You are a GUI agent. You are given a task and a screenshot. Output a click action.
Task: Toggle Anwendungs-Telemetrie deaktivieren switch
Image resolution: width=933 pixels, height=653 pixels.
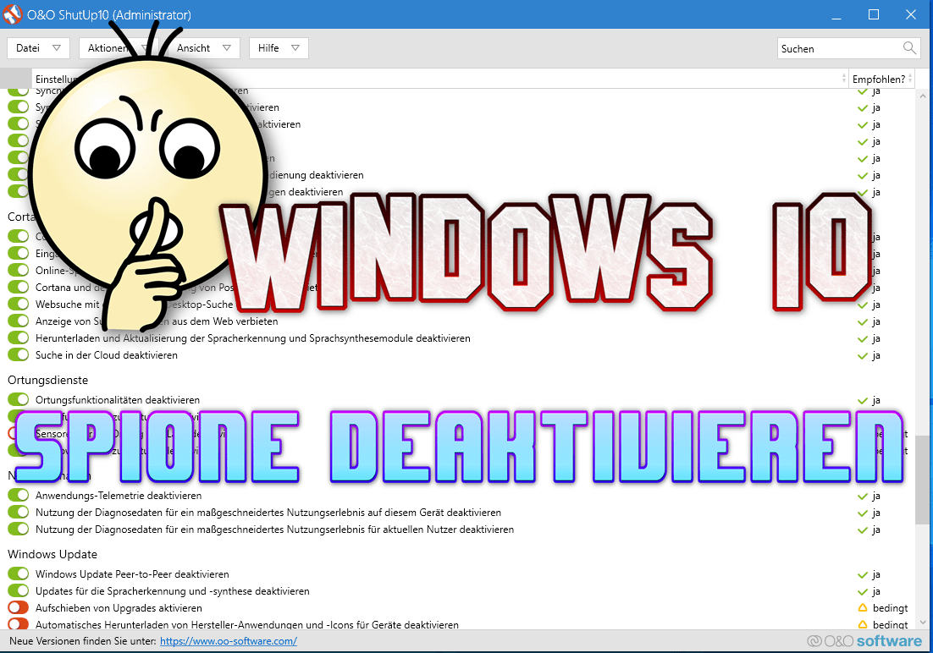coord(19,495)
